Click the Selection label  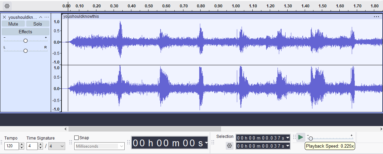point(225,137)
